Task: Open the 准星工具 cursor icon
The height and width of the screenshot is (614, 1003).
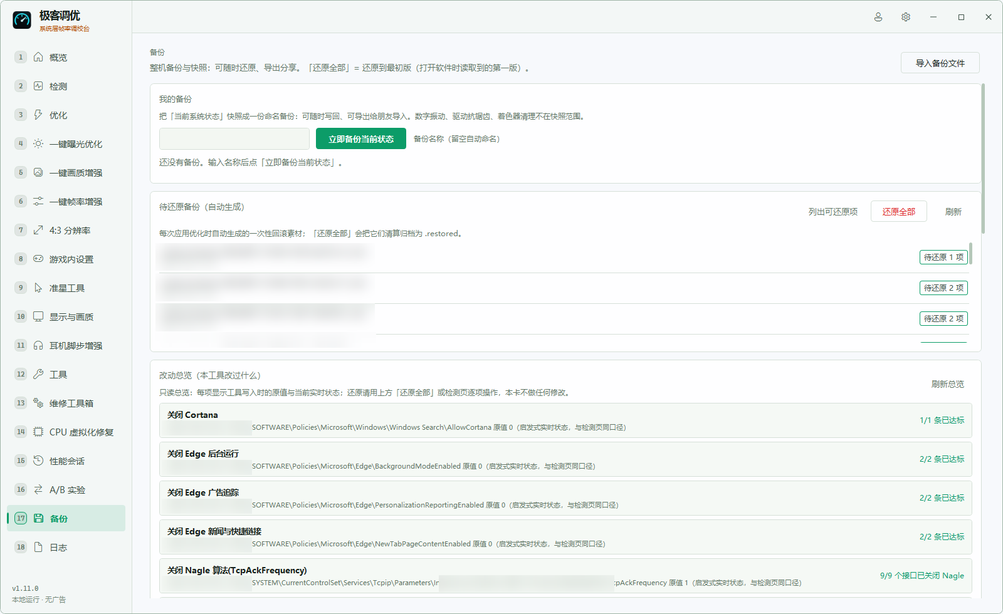Action: point(38,288)
